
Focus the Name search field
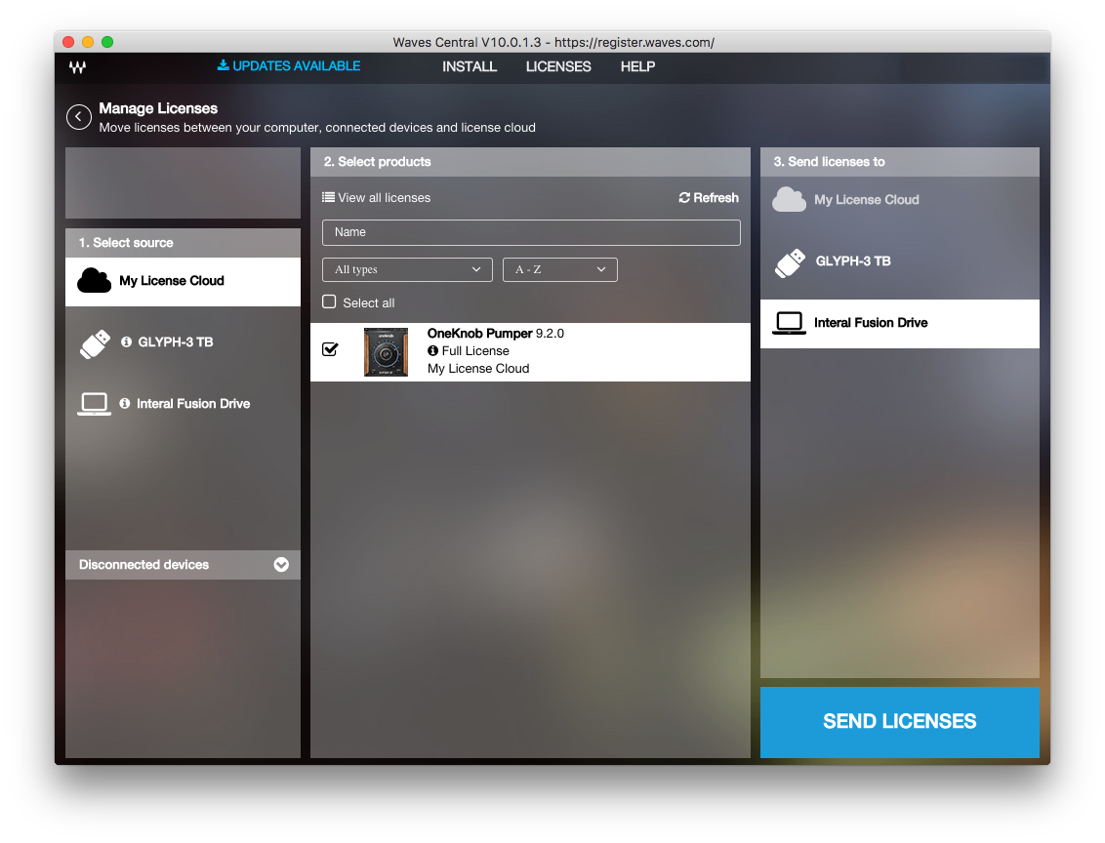(531, 232)
